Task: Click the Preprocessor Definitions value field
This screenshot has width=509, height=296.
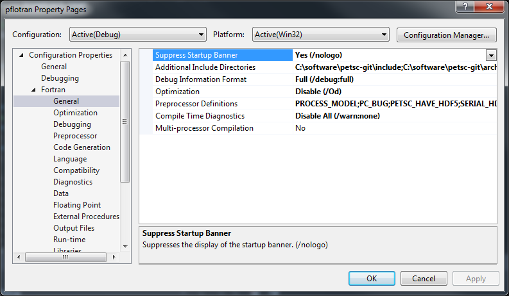Action: click(x=393, y=104)
